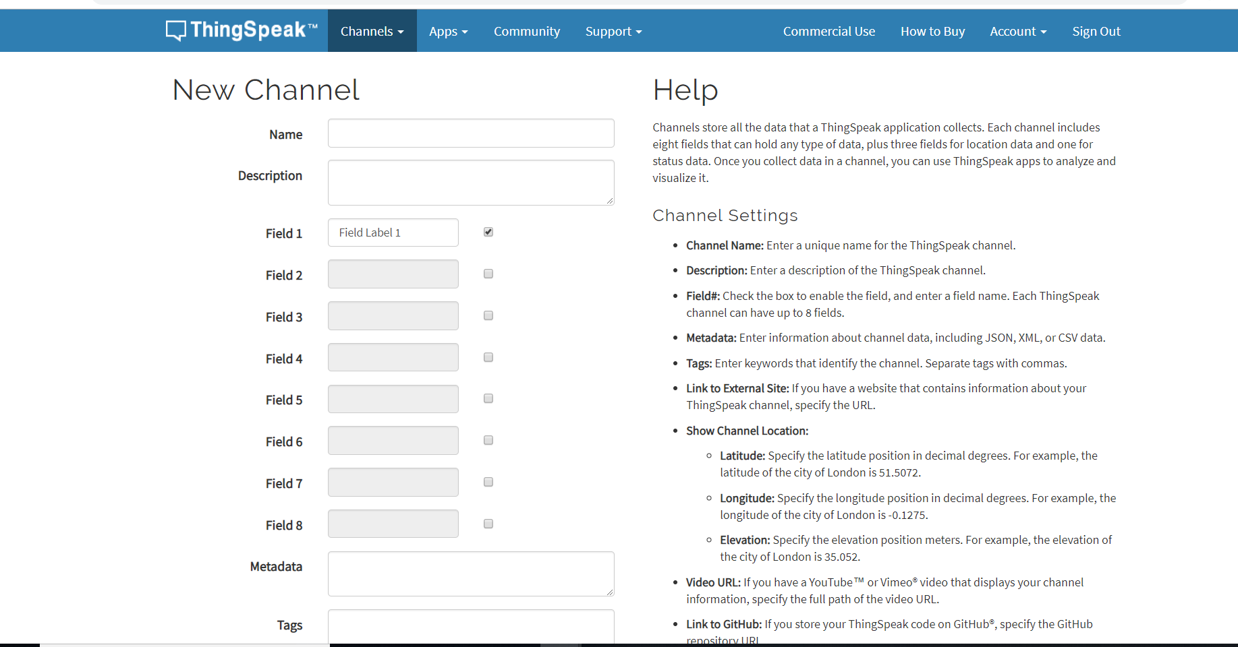Viewport: 1238px width, 647px height.
Task: Click the 'Field 1' form label
Action: (x=284, y=233)
